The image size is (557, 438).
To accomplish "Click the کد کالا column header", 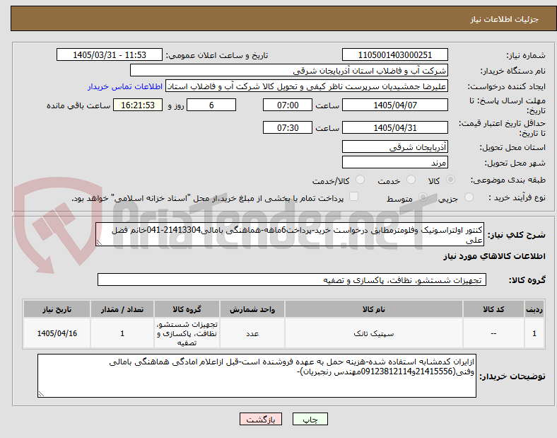I will coord(493,309).
